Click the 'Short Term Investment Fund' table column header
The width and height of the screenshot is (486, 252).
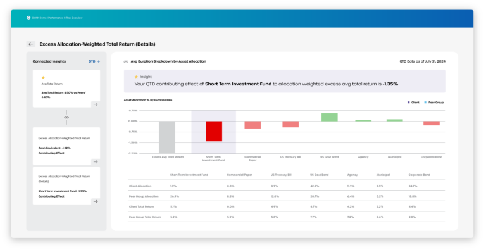pos(189,175)
